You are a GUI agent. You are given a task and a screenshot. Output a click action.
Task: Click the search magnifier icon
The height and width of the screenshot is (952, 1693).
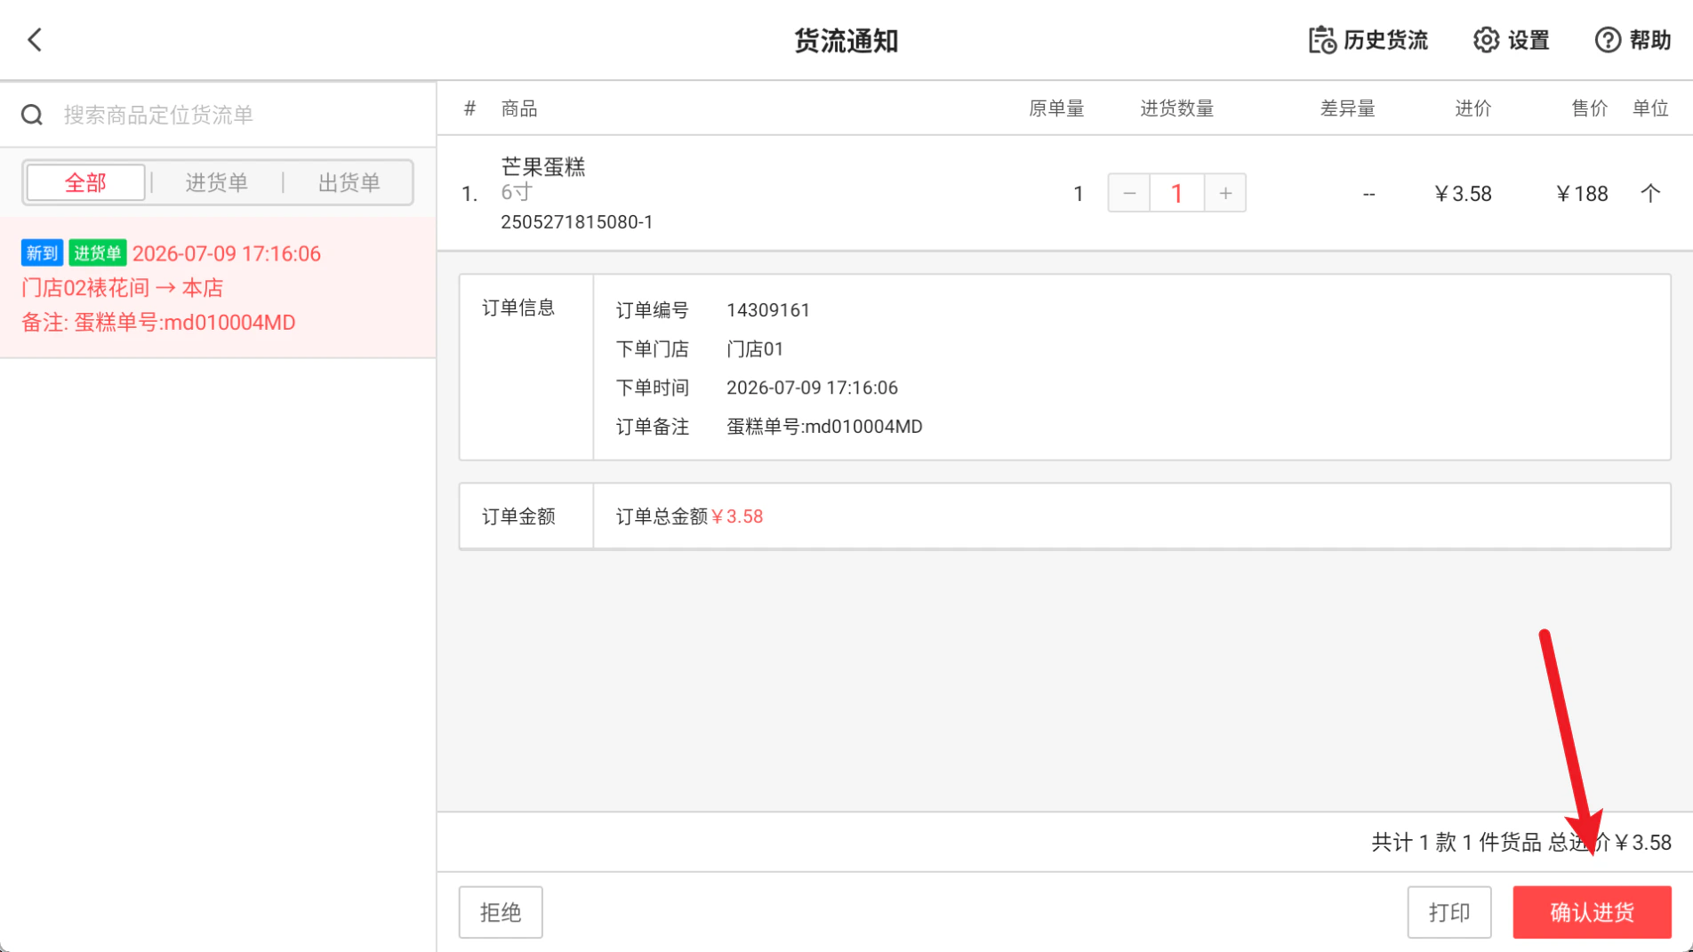click(x=32, y=115)
